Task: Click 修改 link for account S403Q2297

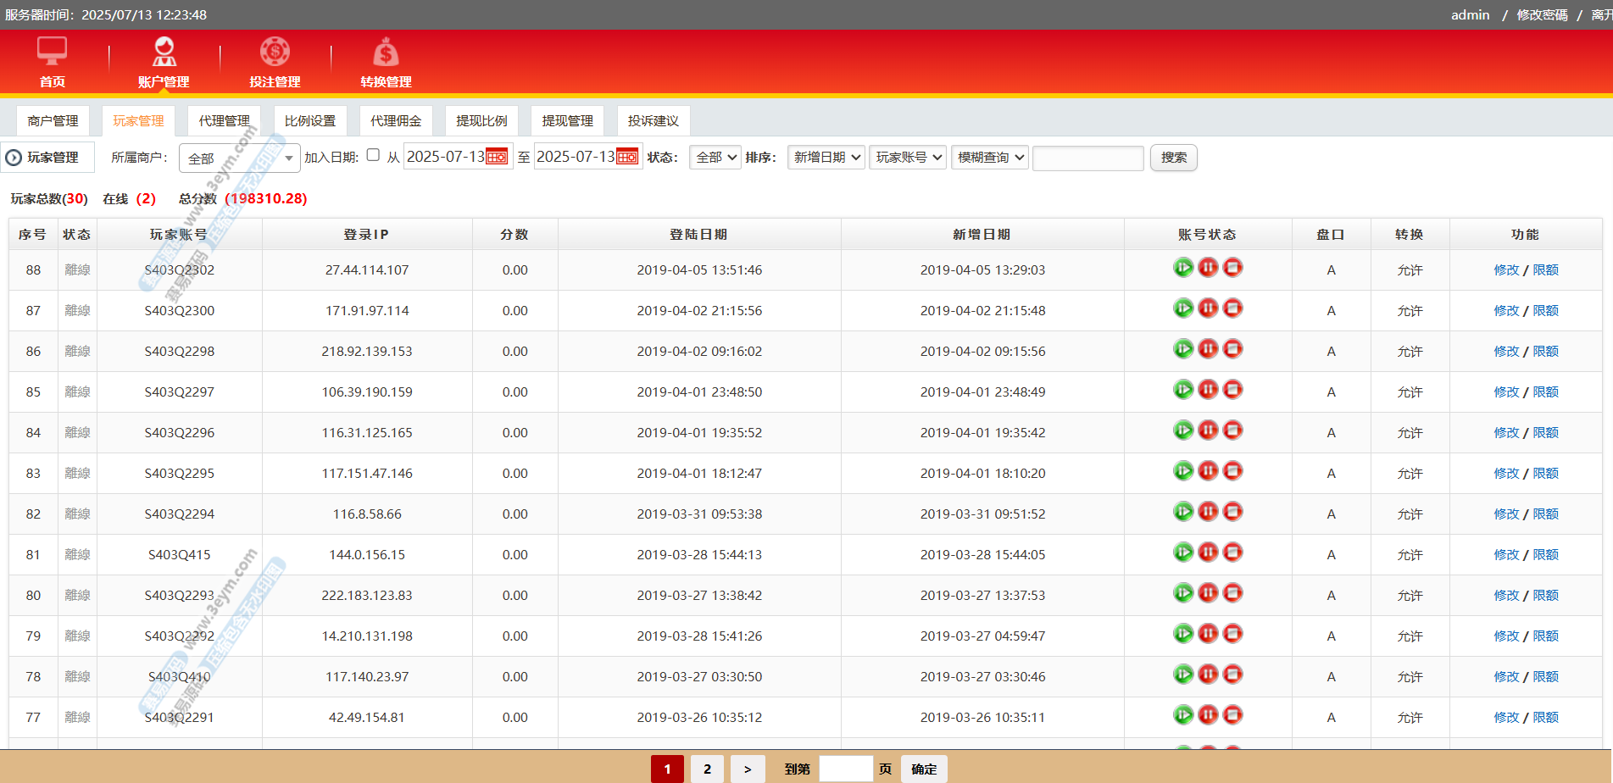Action: pyautogui.click(x=1505, y=392)
